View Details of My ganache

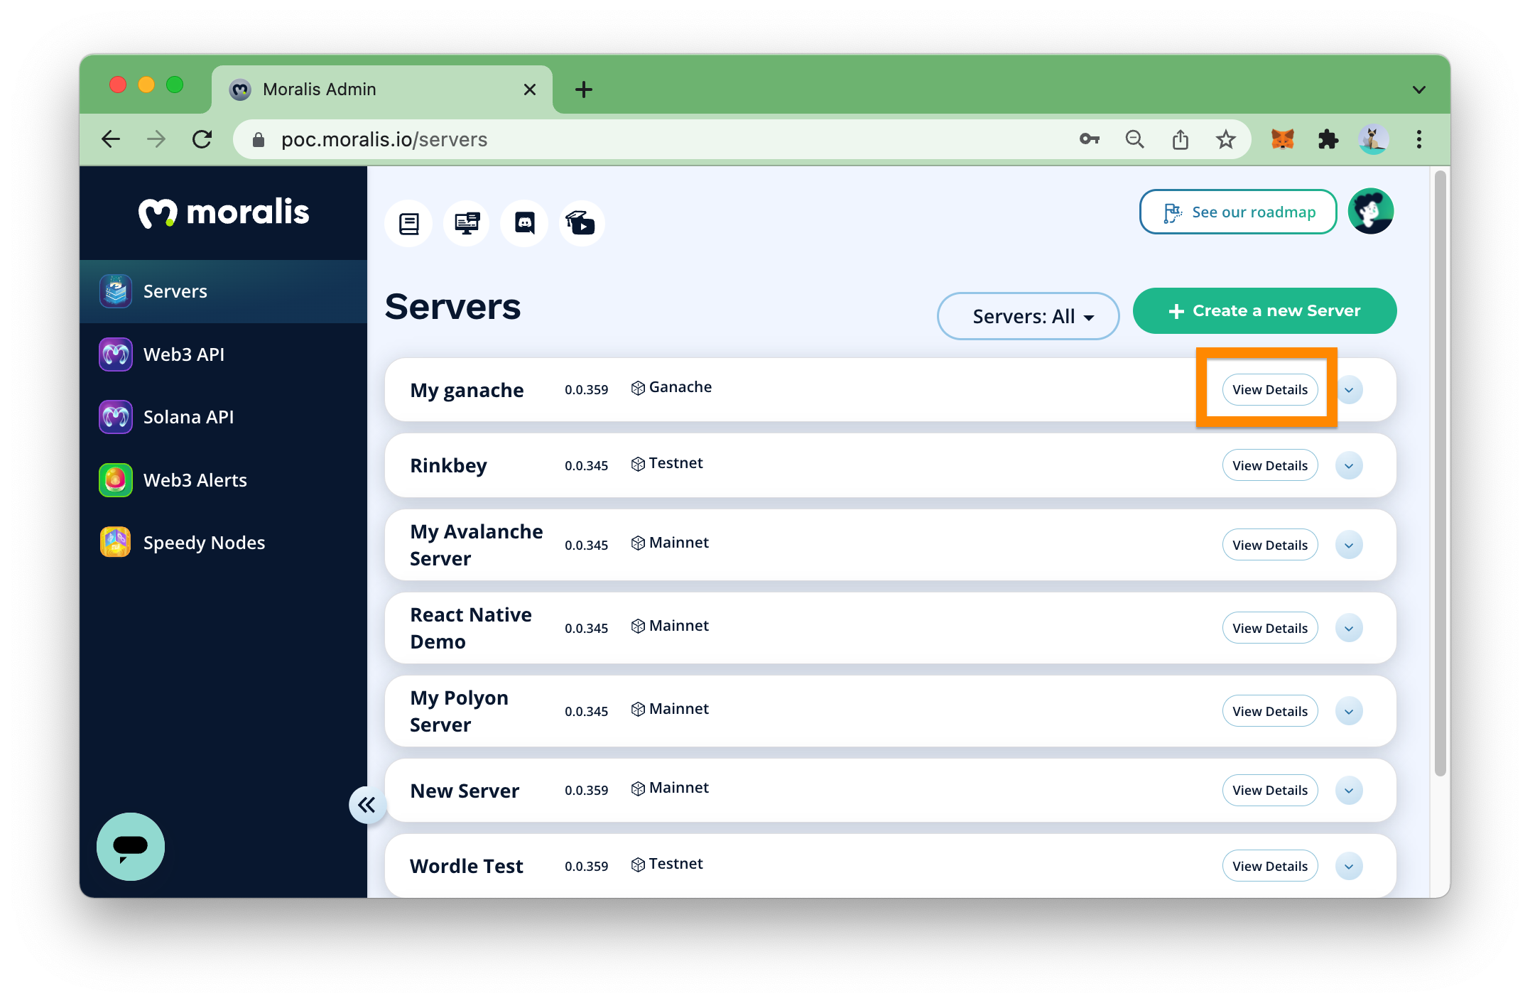(x=1270, y=390)
